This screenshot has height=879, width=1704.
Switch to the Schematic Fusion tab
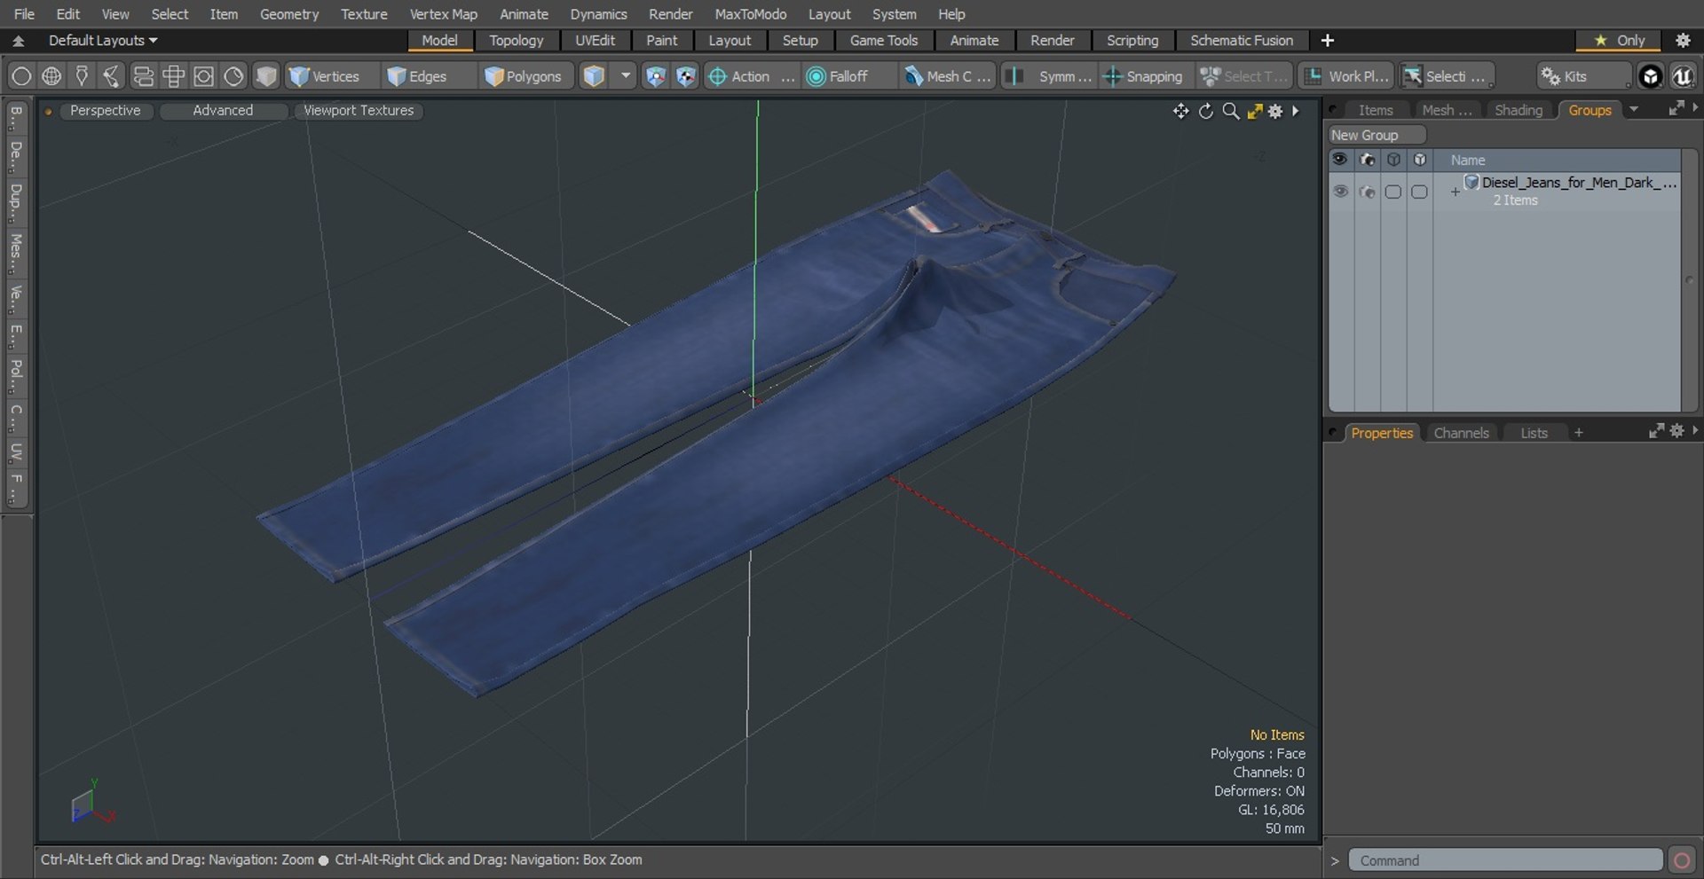tap(1241, 41)
